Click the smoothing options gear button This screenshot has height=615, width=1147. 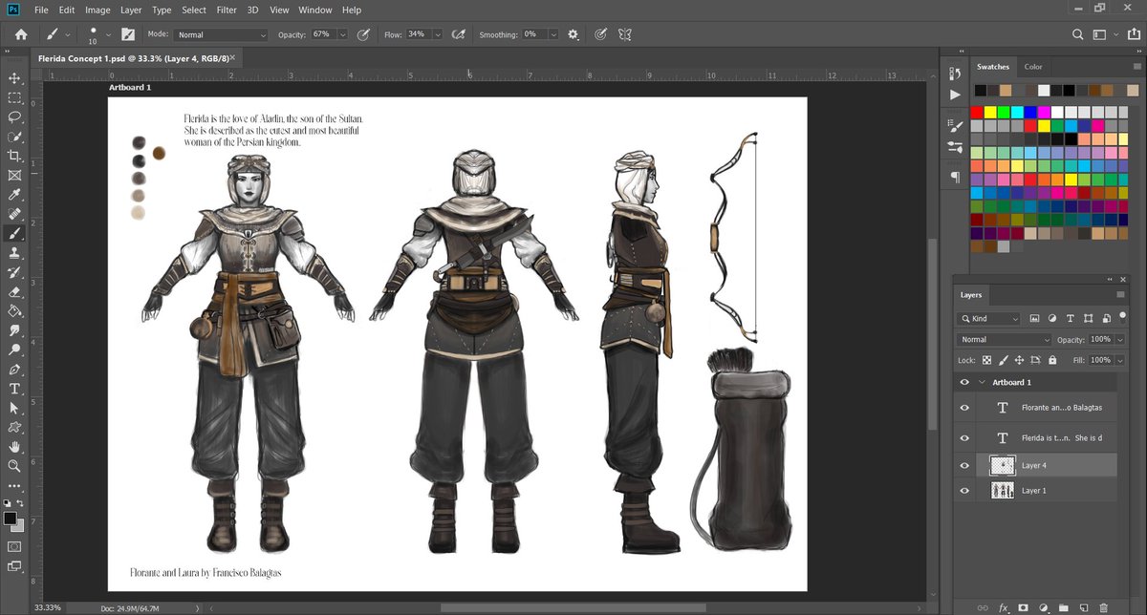[x=573, y=34]
